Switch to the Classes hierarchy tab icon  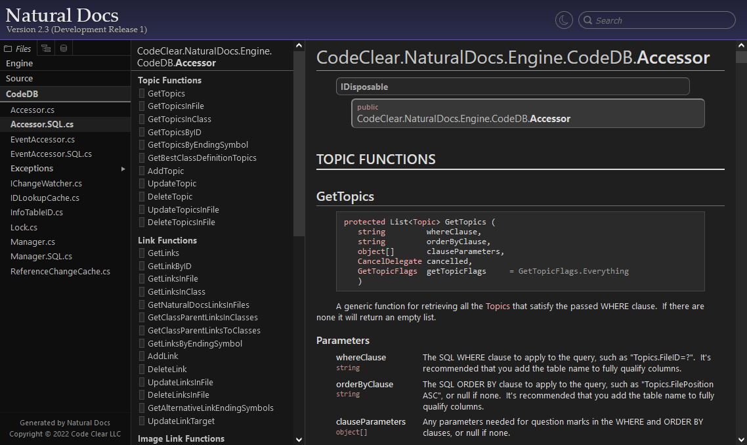point(46,48)
